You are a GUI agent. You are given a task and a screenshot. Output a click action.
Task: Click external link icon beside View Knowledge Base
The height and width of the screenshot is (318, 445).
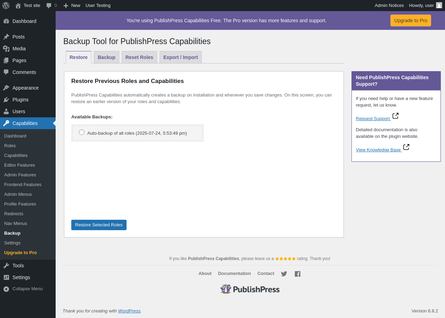tap(406, 147)
